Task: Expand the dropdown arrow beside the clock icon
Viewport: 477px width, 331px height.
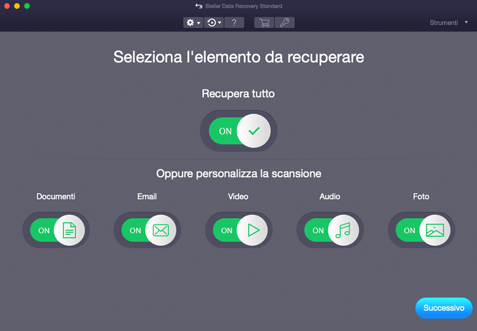Action: click(x=220, y=24)
